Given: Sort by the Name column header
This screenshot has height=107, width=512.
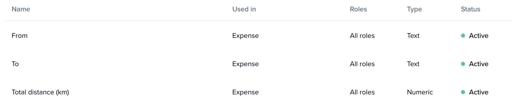Looking at the screenshot, I should (x=21, y=9).
